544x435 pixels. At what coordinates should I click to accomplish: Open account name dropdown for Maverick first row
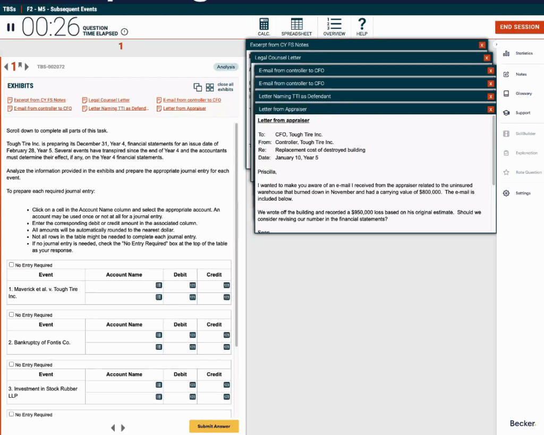click(158, 286)
